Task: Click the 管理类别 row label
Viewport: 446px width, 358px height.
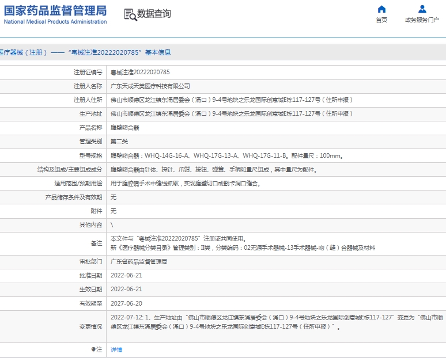Action: [x=90, y=141]
